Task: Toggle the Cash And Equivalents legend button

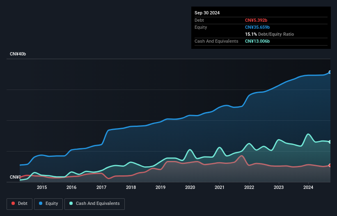Action: tap(94, 204)
